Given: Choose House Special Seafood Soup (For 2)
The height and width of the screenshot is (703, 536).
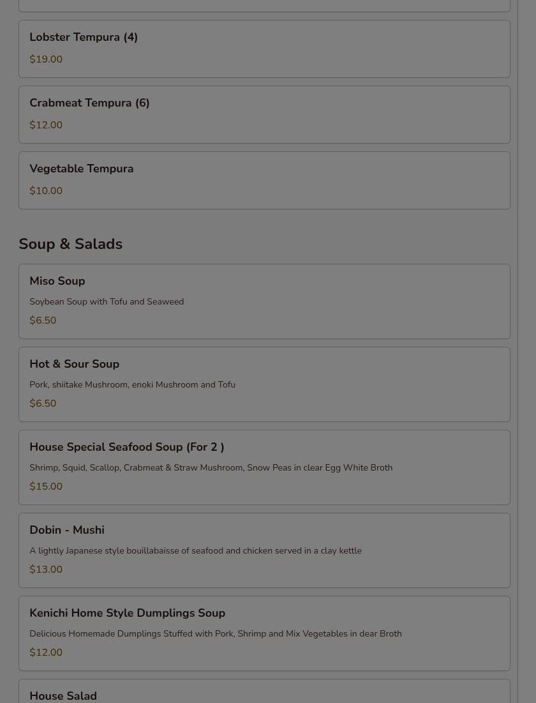Looking at the screenshot, I should [x=264, y=467].
